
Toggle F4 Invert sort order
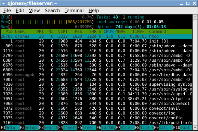(68, 128)
